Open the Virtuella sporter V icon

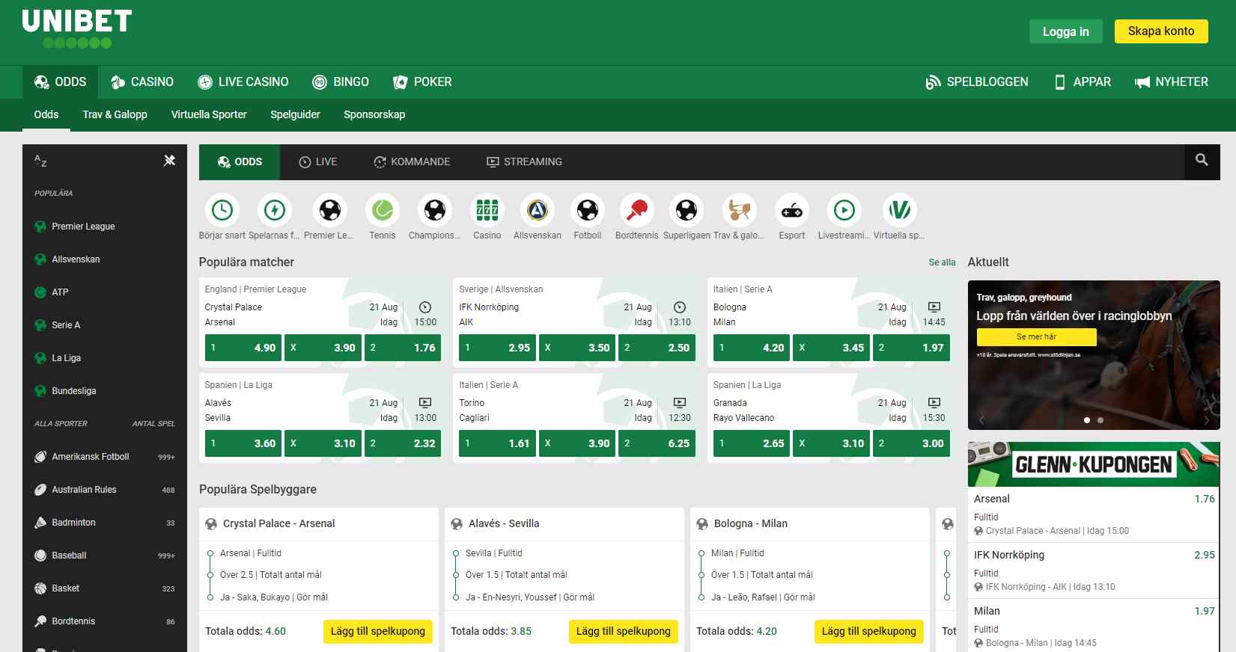coord(899,210)
